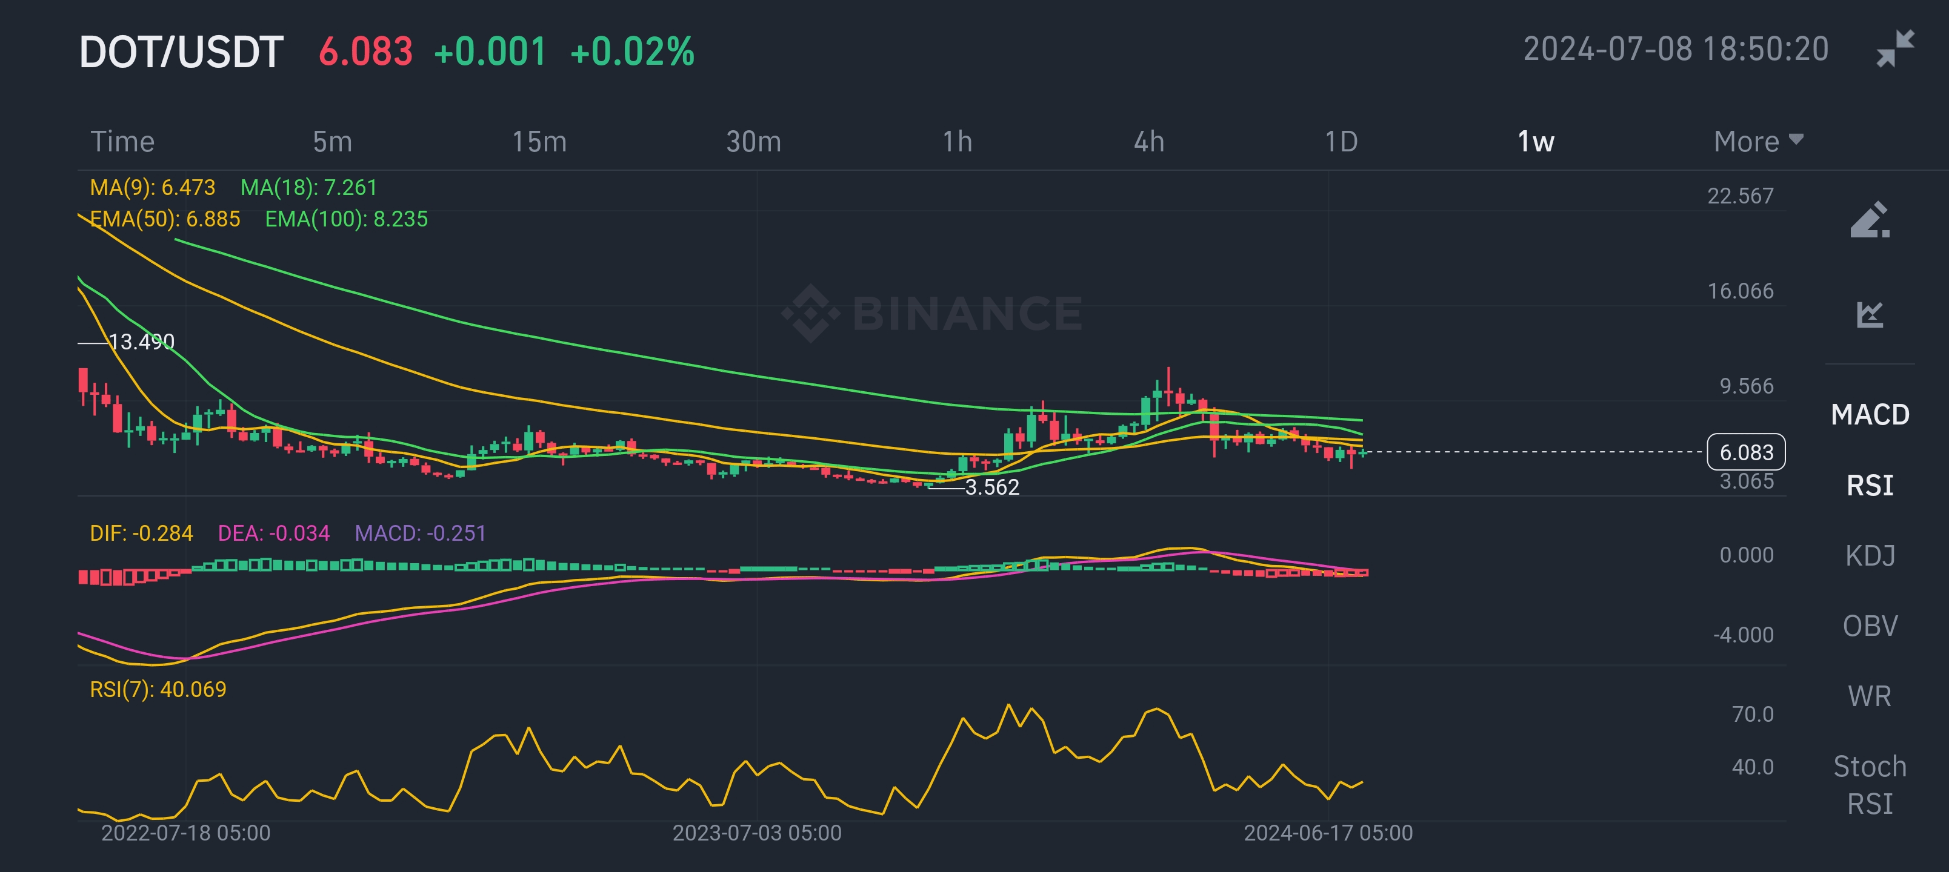This screenshot has width=1949, height=872.
Task: Enable the KDJ indicator
Action: (x=1870, y=555)
